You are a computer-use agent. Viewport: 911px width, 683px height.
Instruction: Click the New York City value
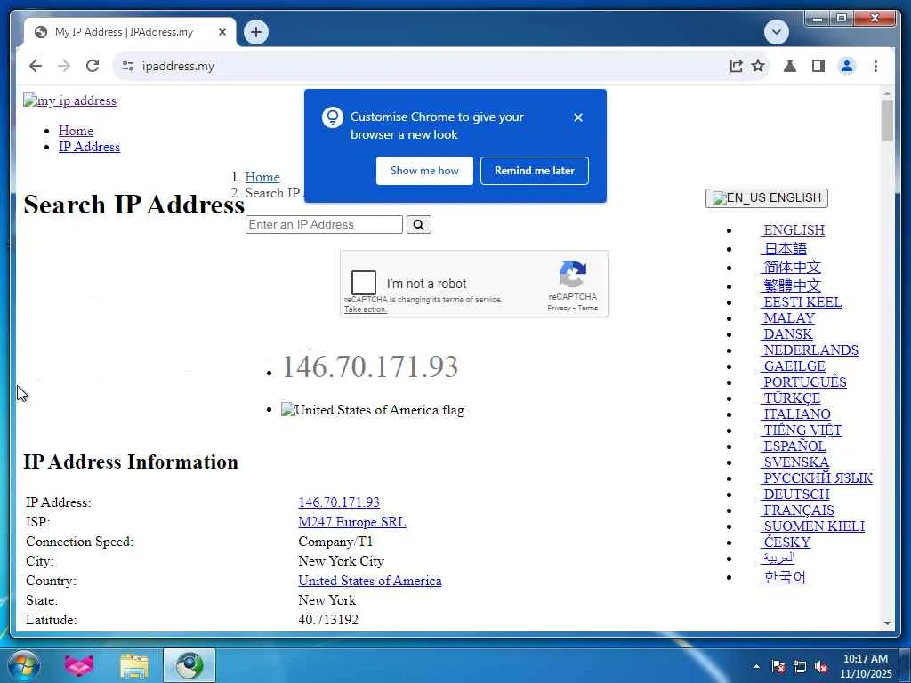(341, 561)
